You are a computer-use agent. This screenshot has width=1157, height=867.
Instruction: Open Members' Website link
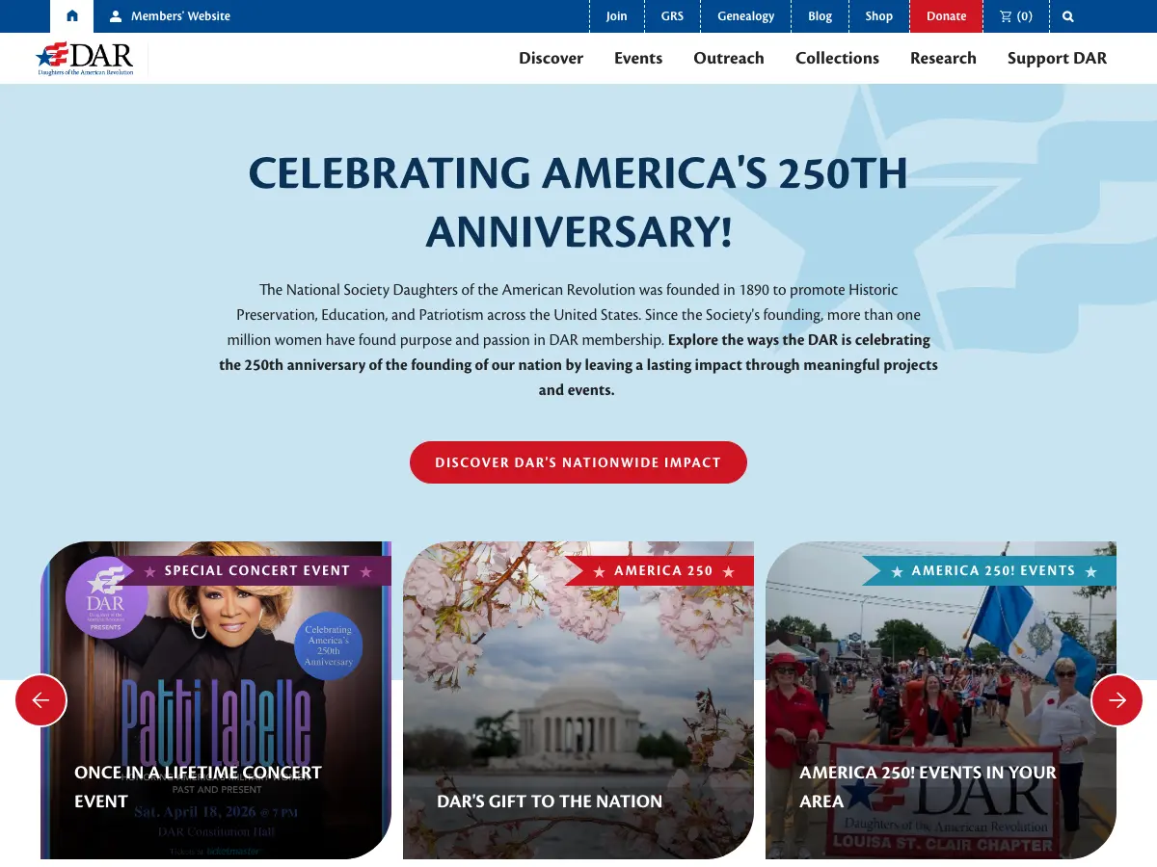pos(170,16)
